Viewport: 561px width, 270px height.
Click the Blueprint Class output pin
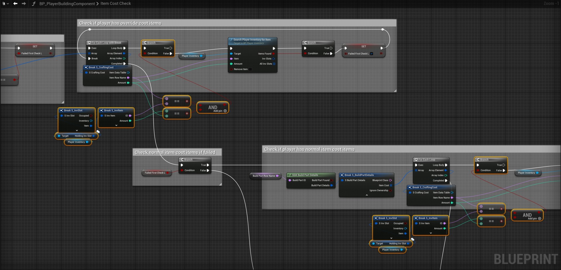click(x=390, y=180)
